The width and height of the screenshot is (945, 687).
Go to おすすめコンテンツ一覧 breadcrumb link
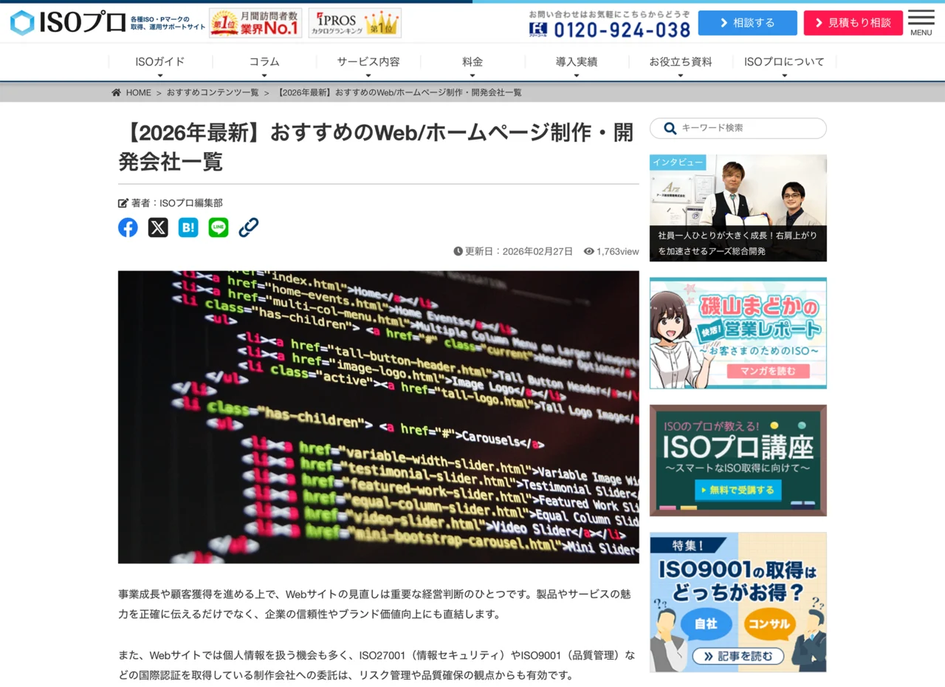point(213,92)
